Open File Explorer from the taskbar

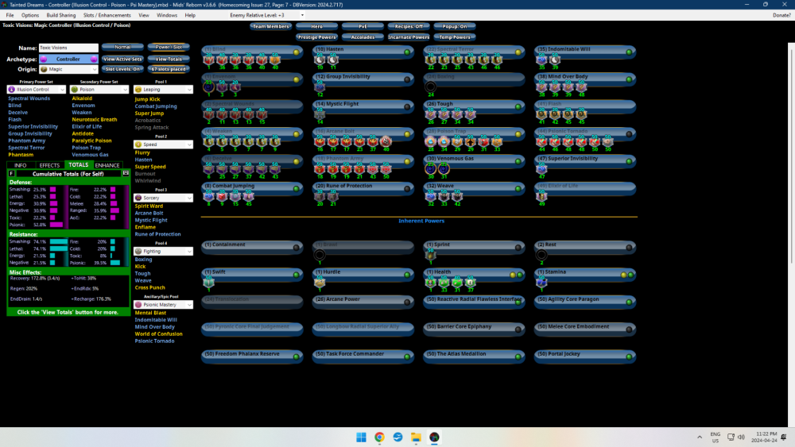click(416, 437)
